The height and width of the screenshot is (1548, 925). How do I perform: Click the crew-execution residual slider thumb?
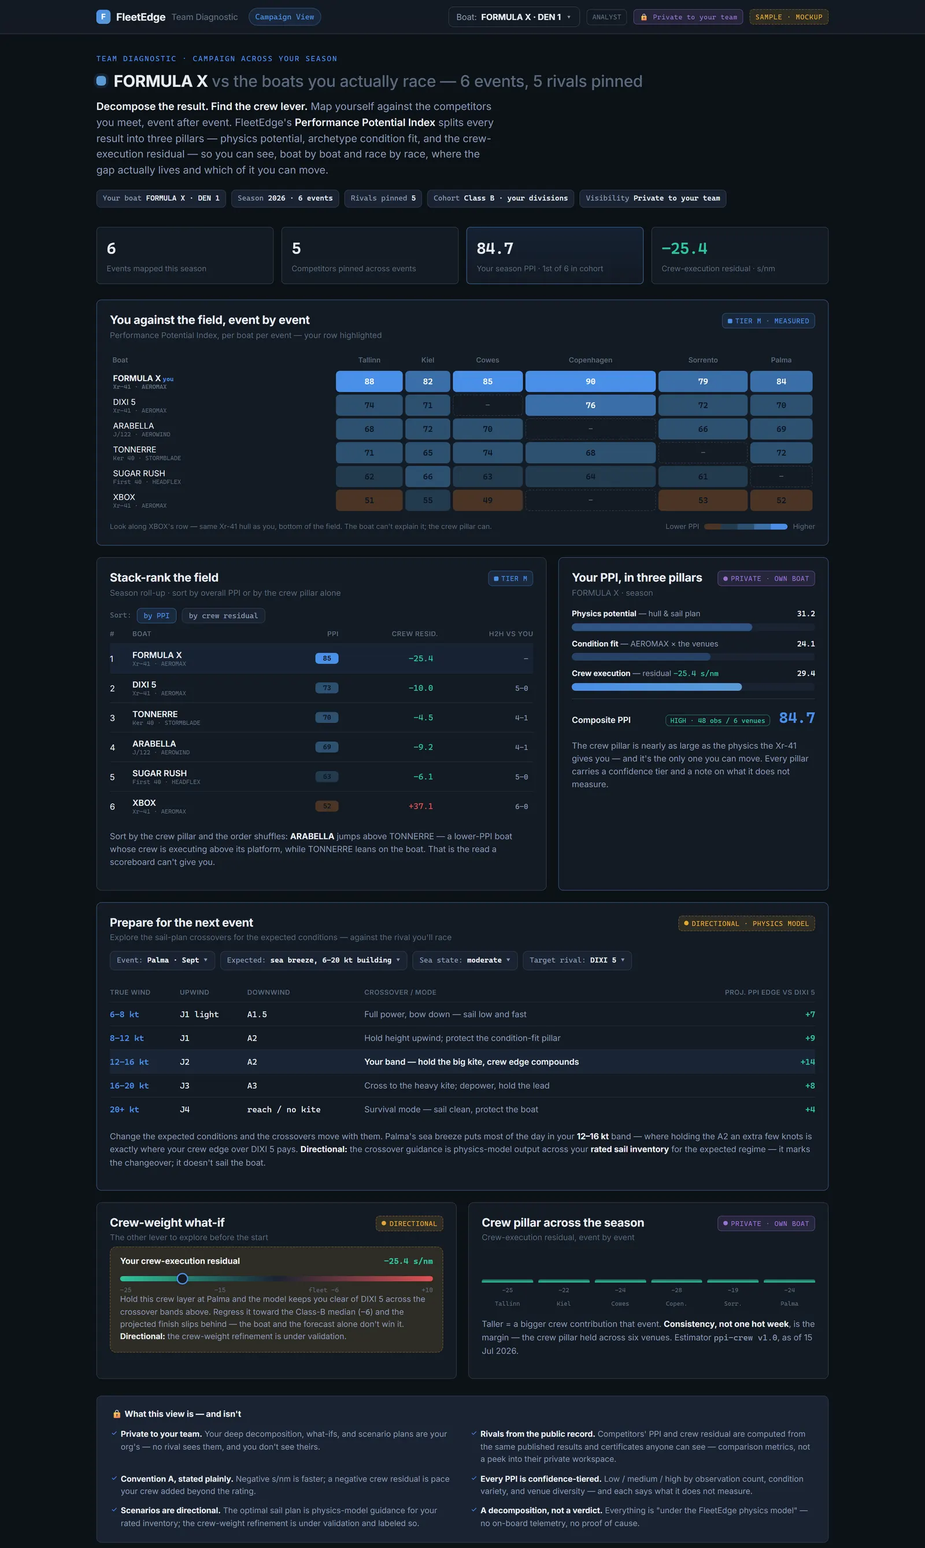pos(182,1279)
